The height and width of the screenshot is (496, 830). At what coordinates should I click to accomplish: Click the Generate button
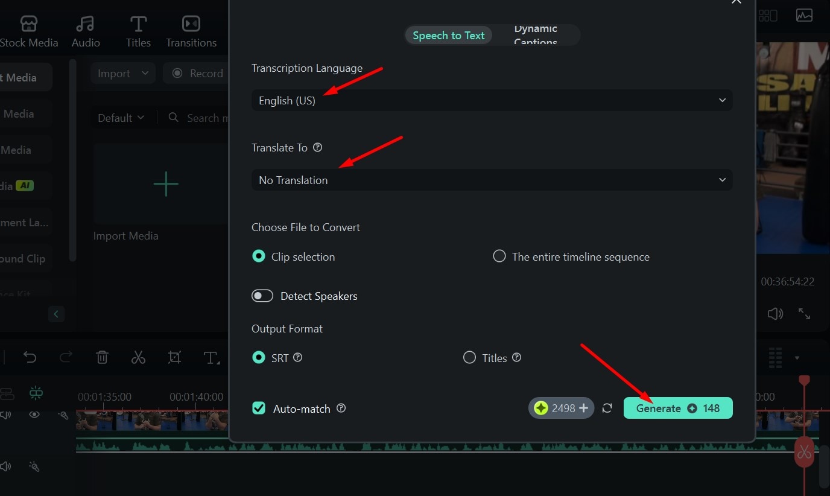pyautogui.click(x=678, y=409)
